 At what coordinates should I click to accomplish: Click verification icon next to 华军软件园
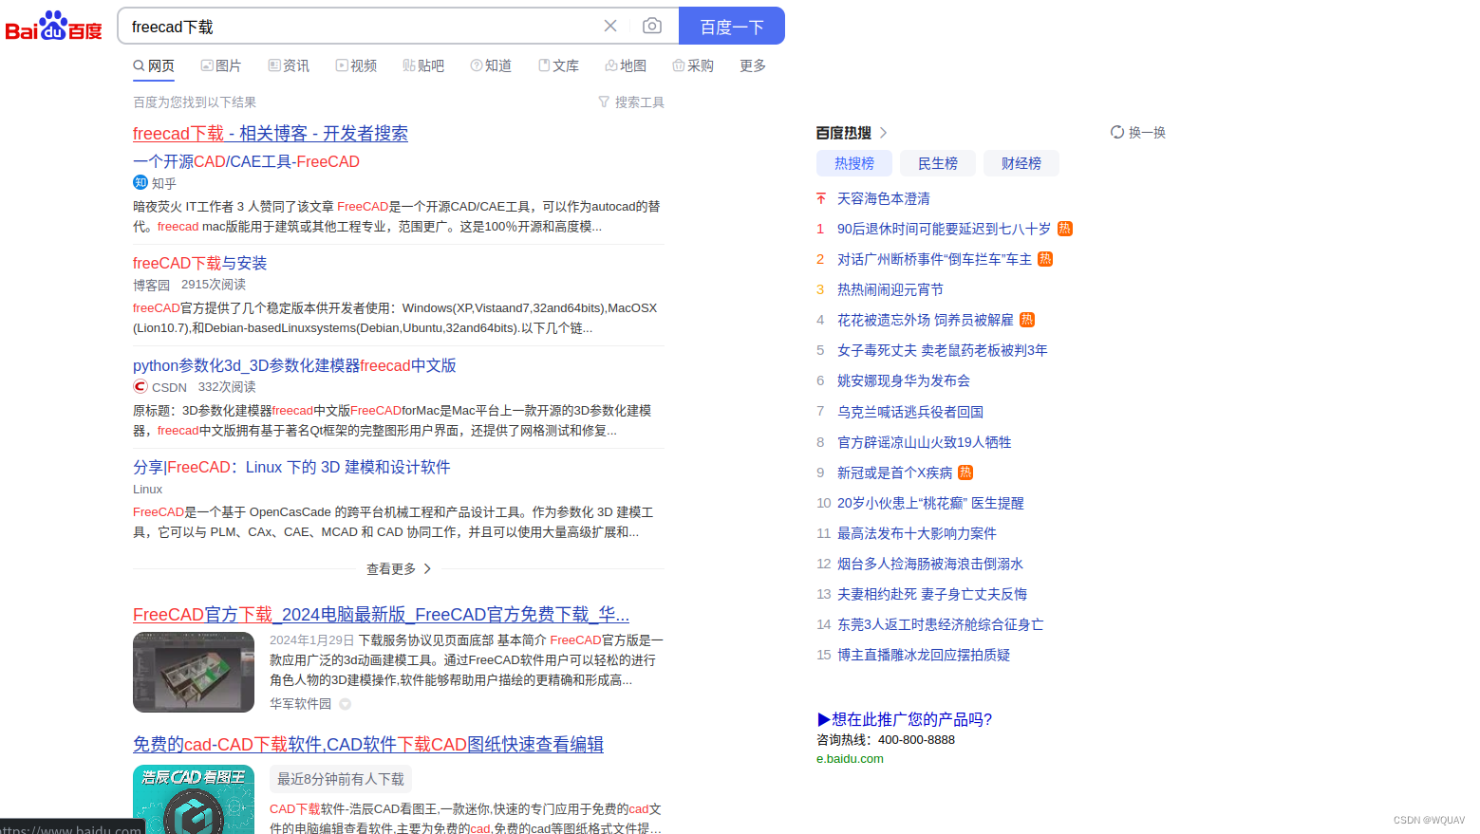click(x=346, y=704)
